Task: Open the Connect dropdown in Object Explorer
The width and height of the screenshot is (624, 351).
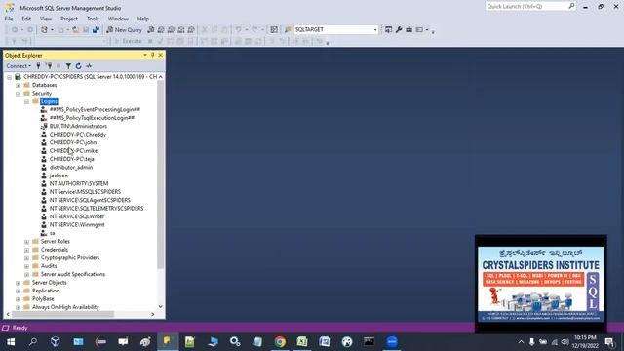Action: [19, 66]
